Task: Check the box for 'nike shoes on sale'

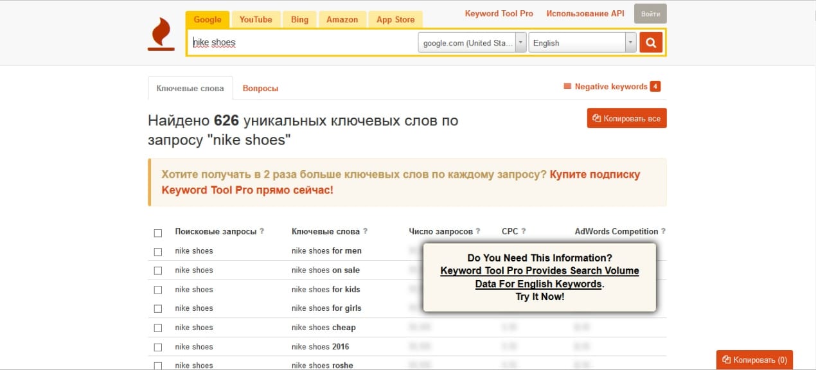Action: pyautogui.click(x=158, y=271)
